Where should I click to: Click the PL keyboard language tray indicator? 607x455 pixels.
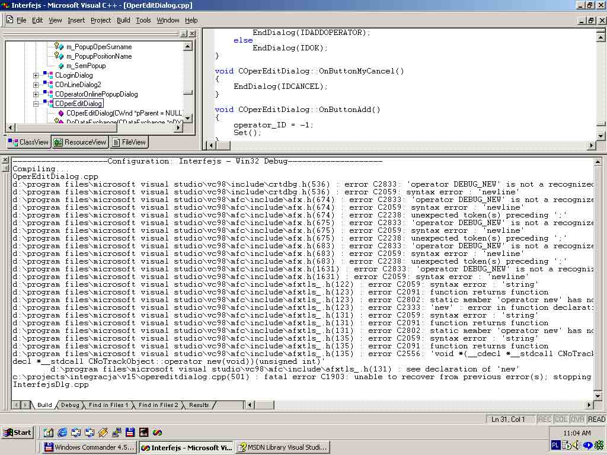click(555, 446)
